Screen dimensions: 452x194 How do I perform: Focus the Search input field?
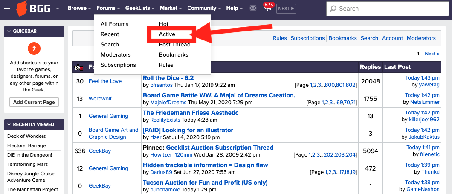[x=388, y=9]
